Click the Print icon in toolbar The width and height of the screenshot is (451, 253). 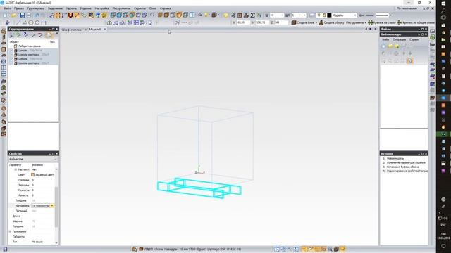[29, 15]
